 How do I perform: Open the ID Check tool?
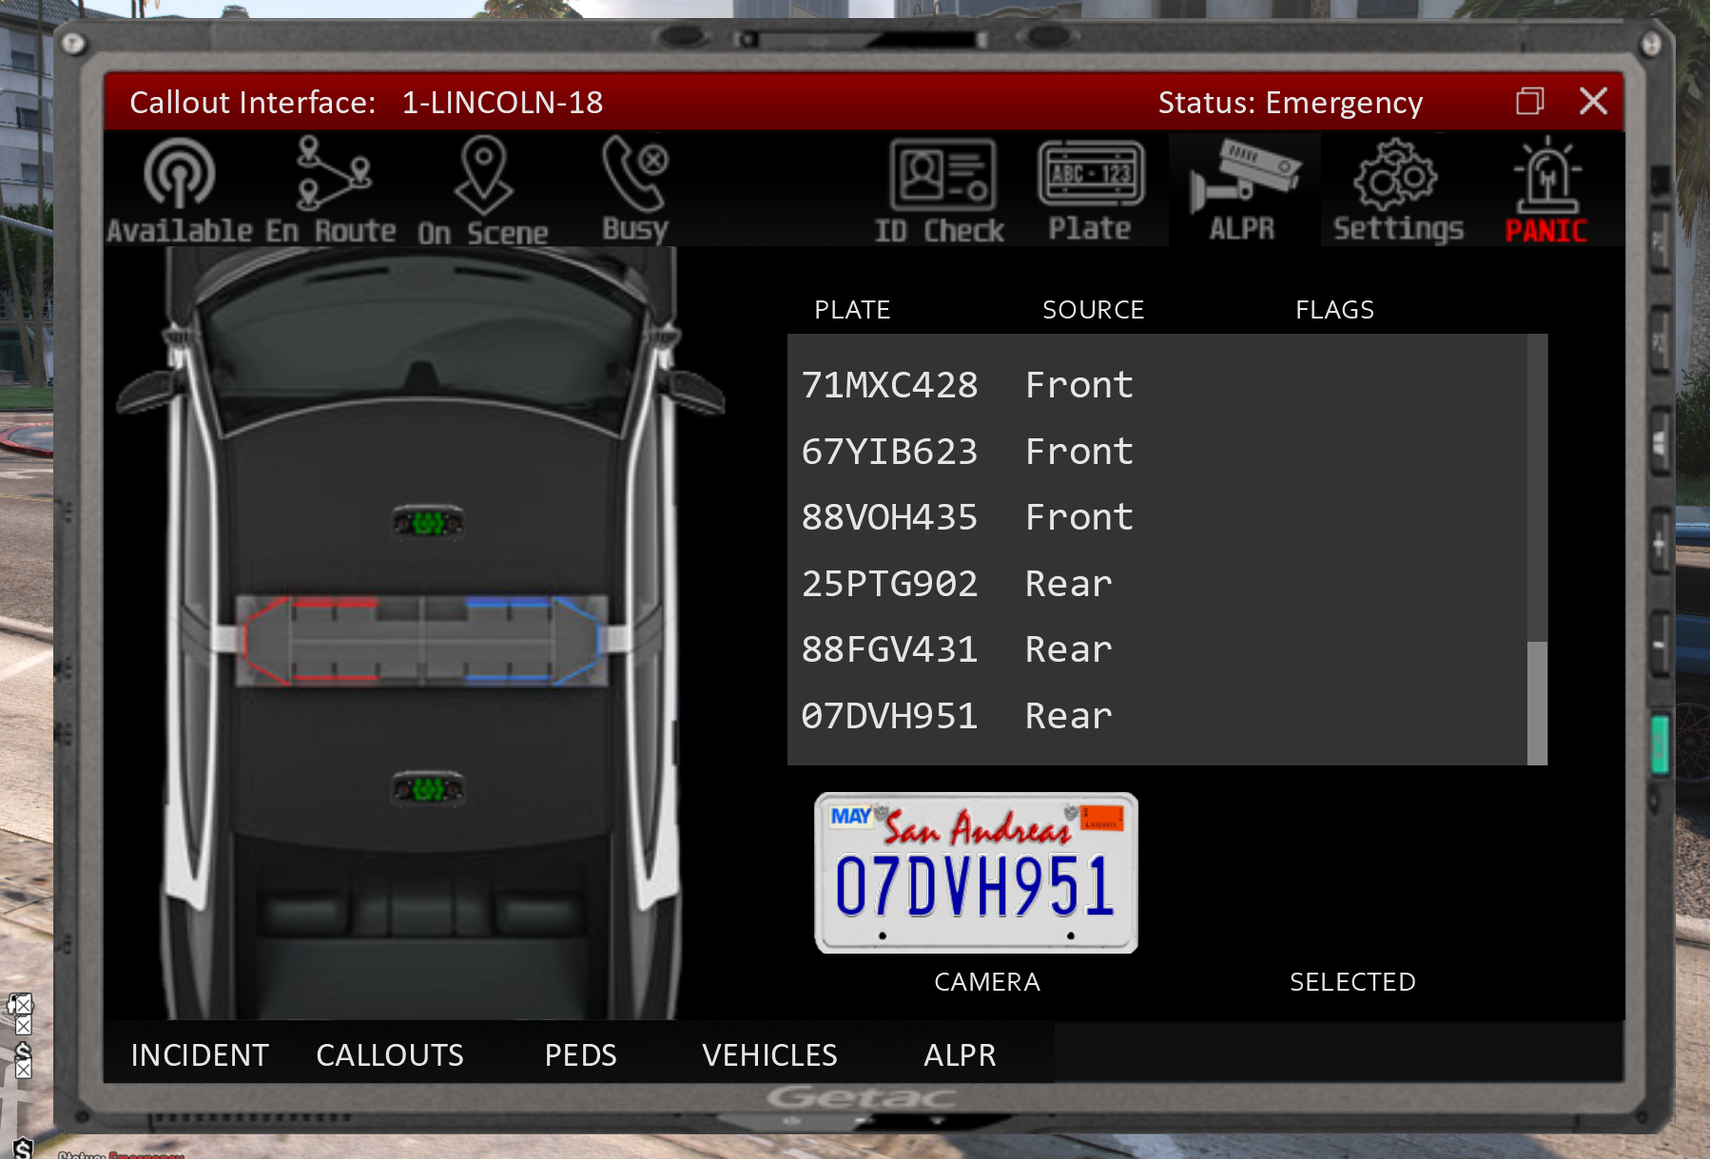940,191
